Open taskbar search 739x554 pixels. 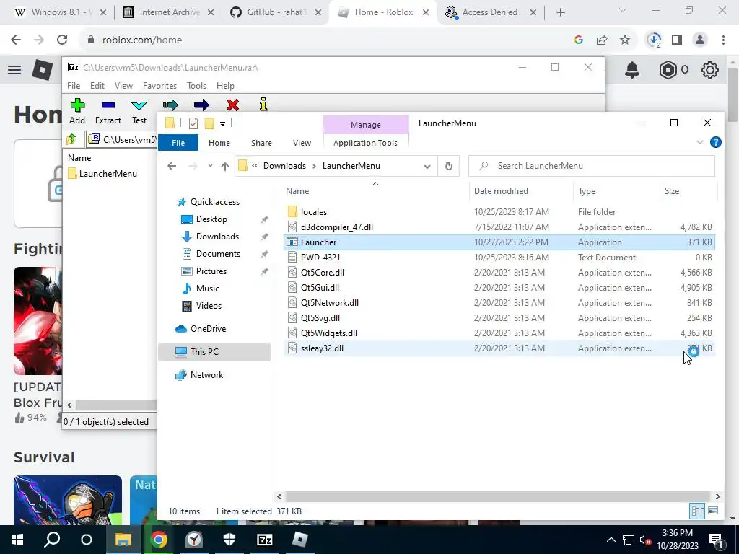[x=52, y=540]
